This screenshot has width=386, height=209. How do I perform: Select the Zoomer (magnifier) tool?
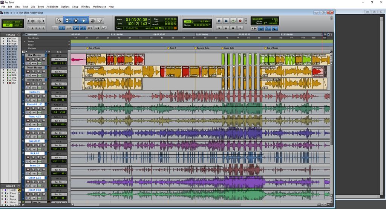[x=59, y=21]
